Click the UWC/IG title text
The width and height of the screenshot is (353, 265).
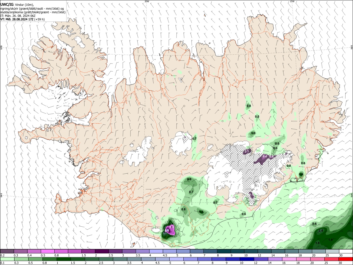(7, 4)
